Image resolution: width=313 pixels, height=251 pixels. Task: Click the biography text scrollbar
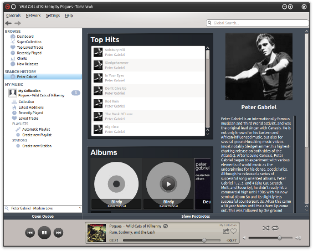click(295, 164)
